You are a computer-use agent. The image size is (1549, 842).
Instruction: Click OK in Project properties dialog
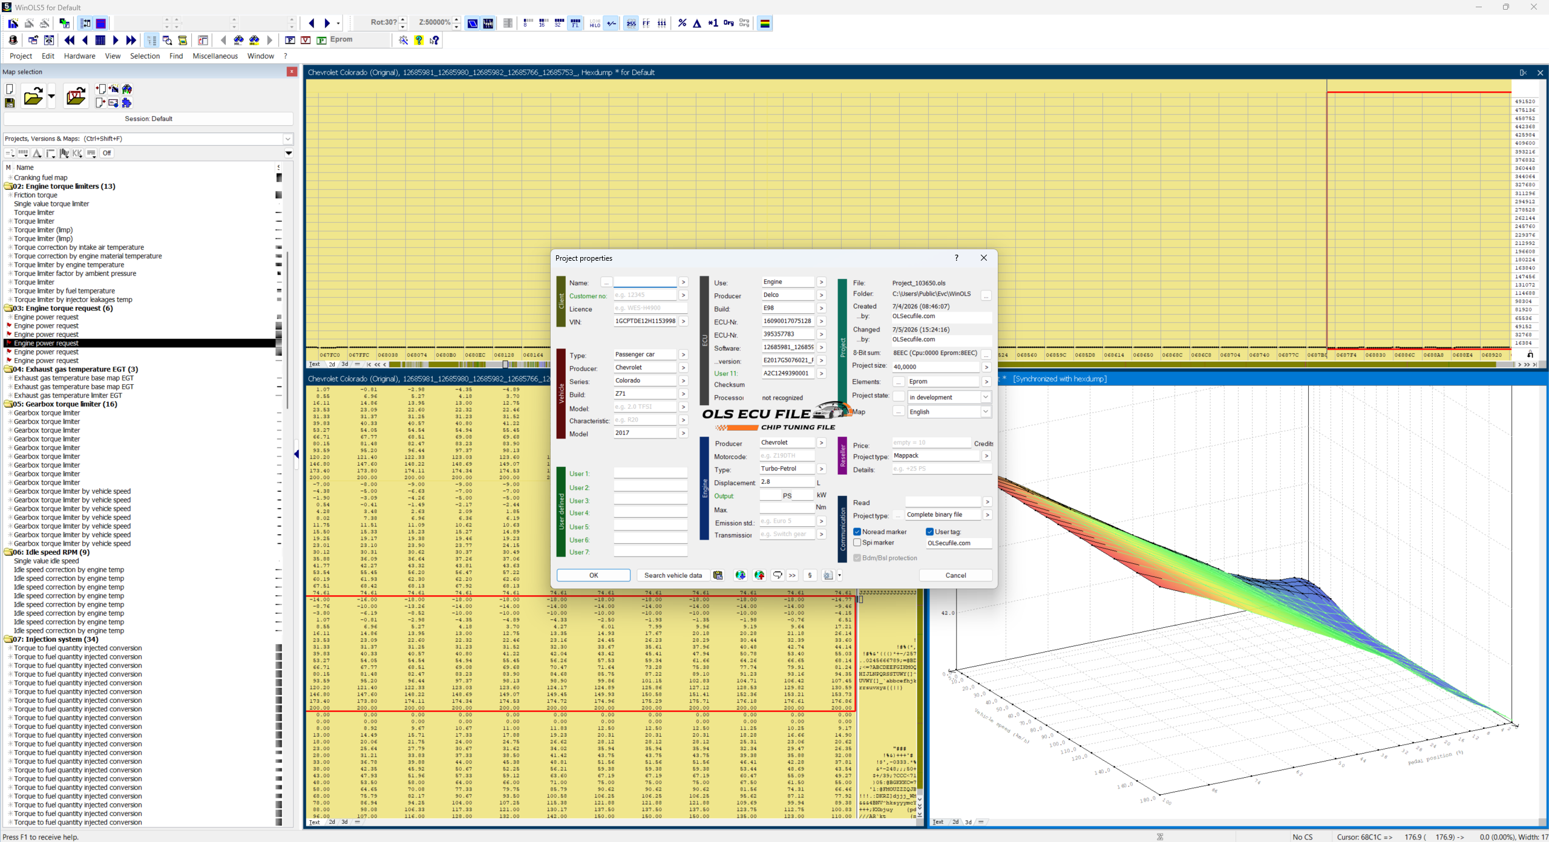click(x=593, y=575)
